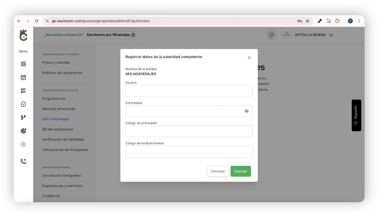
Task: Close the registration dialog with X
Action: pyautogui.click(x=249, y=58)
